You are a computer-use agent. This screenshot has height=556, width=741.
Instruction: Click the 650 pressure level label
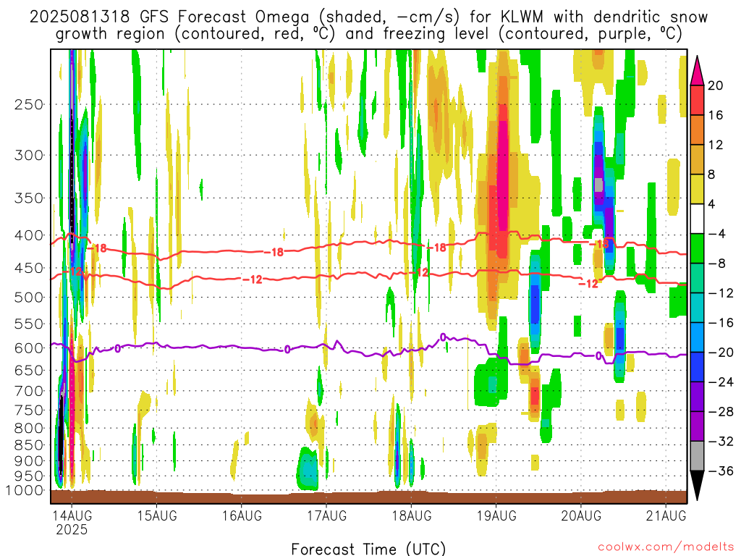click(29, 370)
